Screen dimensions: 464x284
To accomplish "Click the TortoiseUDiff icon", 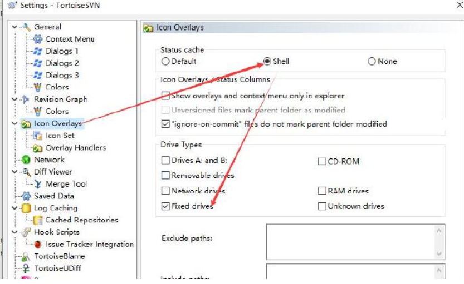I will (26, 268).
